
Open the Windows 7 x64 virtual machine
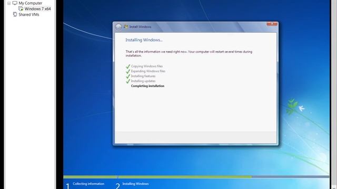(37, 9)
